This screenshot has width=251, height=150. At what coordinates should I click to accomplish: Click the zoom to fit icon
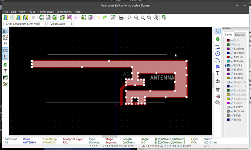149,17
